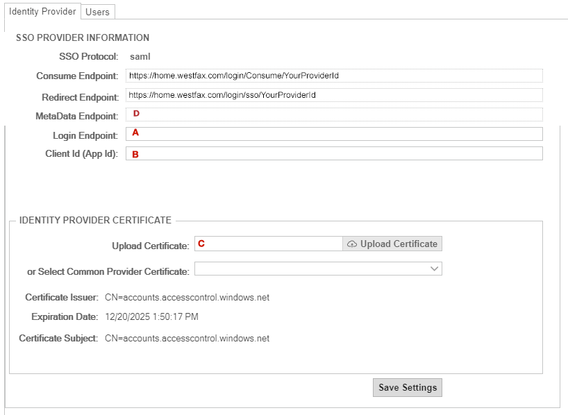The image size is (568, 415).
Task: Save the SSO settings
Action: (x=407, y=387)
